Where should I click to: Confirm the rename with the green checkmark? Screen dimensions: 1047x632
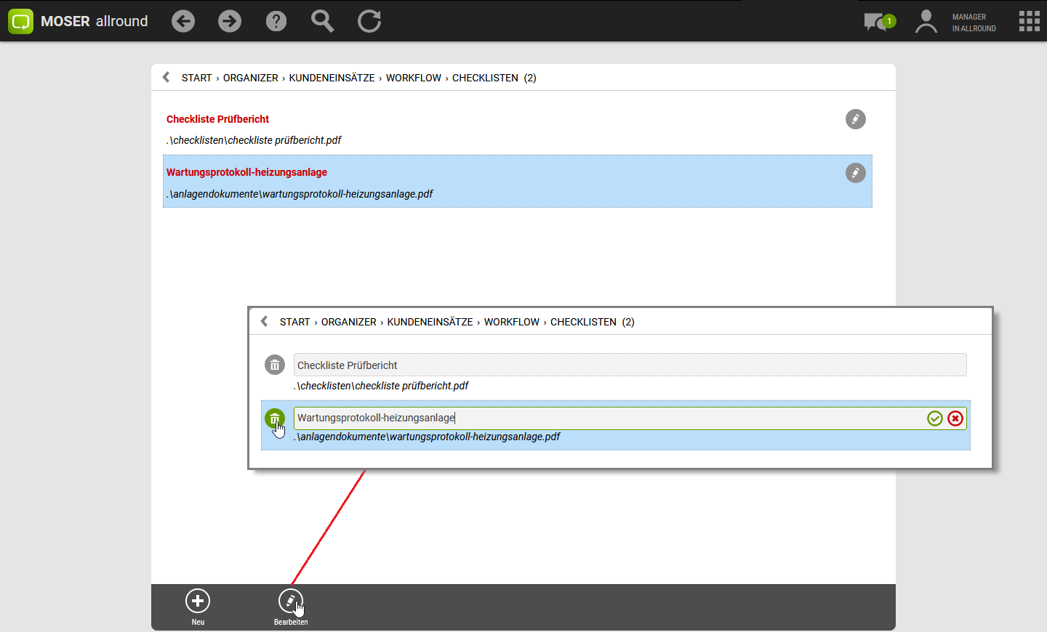pos(935,418)
